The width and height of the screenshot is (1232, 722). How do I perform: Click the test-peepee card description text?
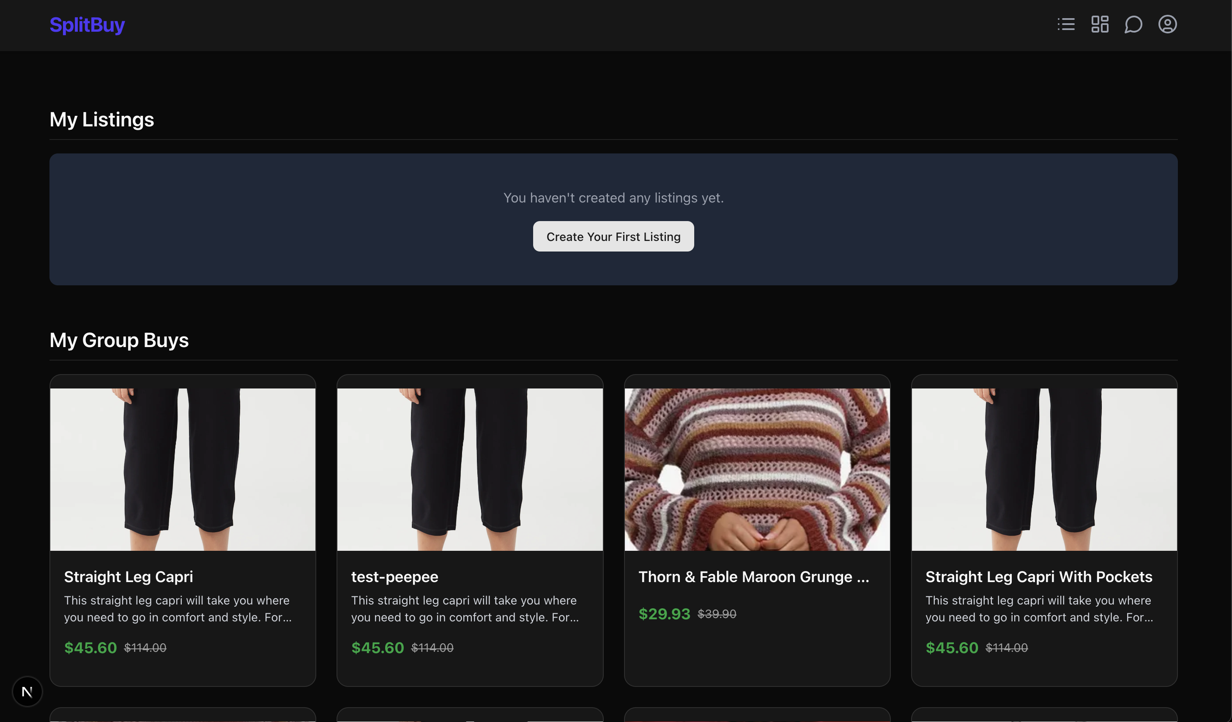pos(465,609)
